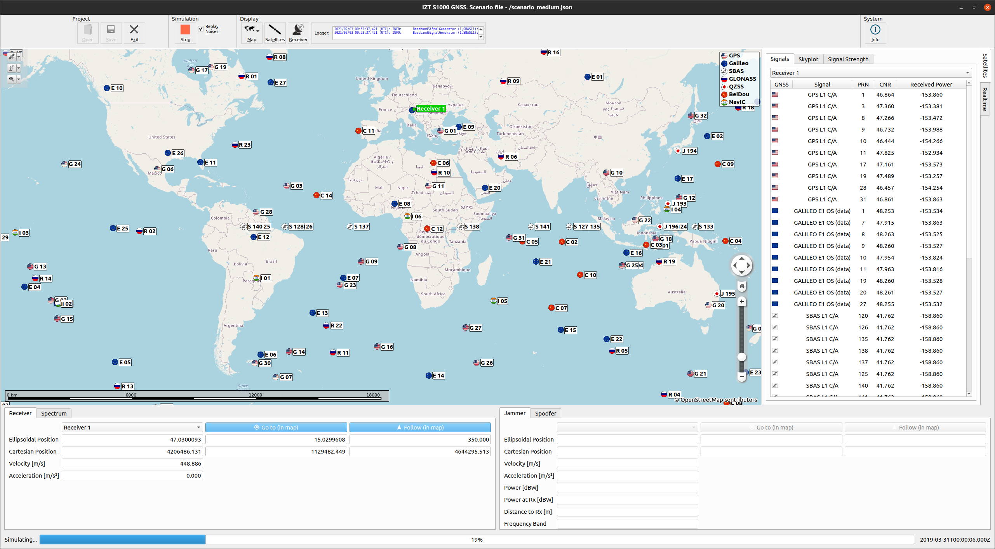
Task: Pan the map left with arrow control
Action: click(x=735, y=266)
